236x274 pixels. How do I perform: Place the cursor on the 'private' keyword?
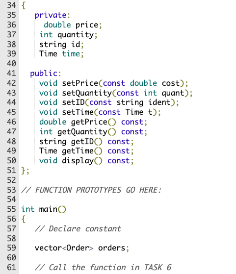(x=51, y=15)
